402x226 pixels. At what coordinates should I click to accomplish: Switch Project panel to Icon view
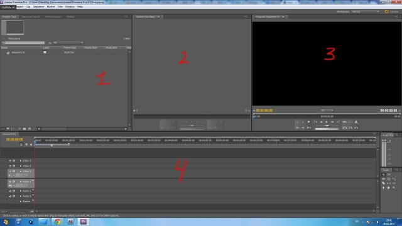(x=8, y=129)
